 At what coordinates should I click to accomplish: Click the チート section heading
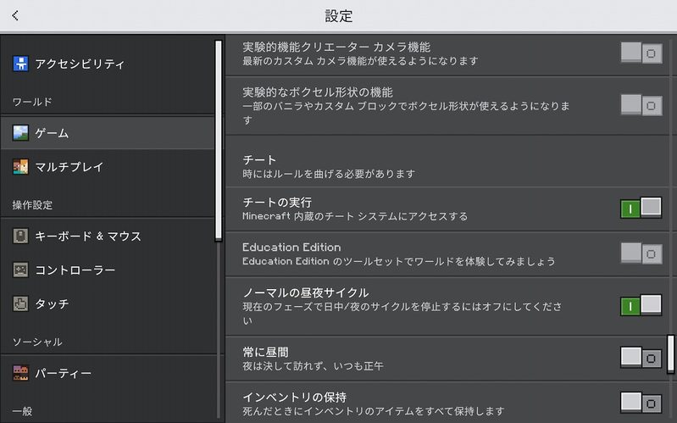tap(259, 160)
